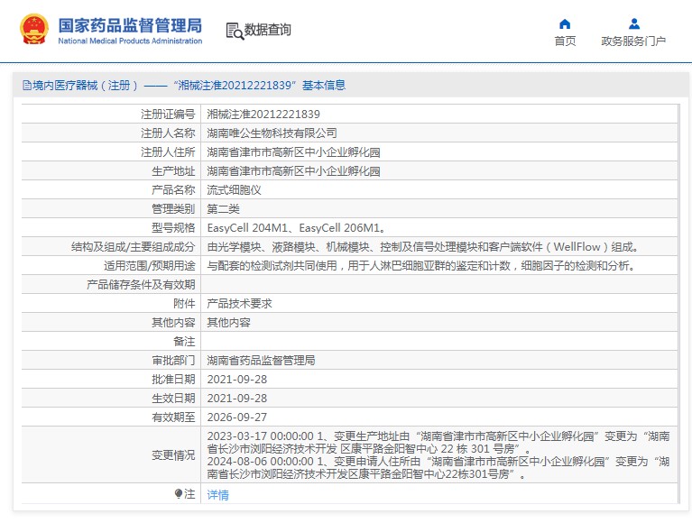
Task: Click the 生产地址 address value
Action: pos(293,171)
